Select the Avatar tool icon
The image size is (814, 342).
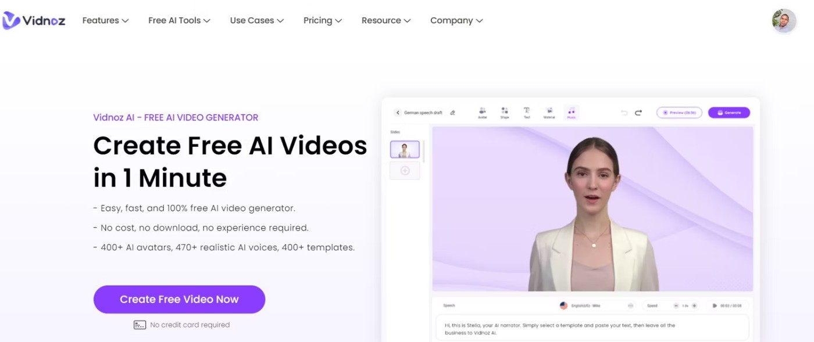482,112
